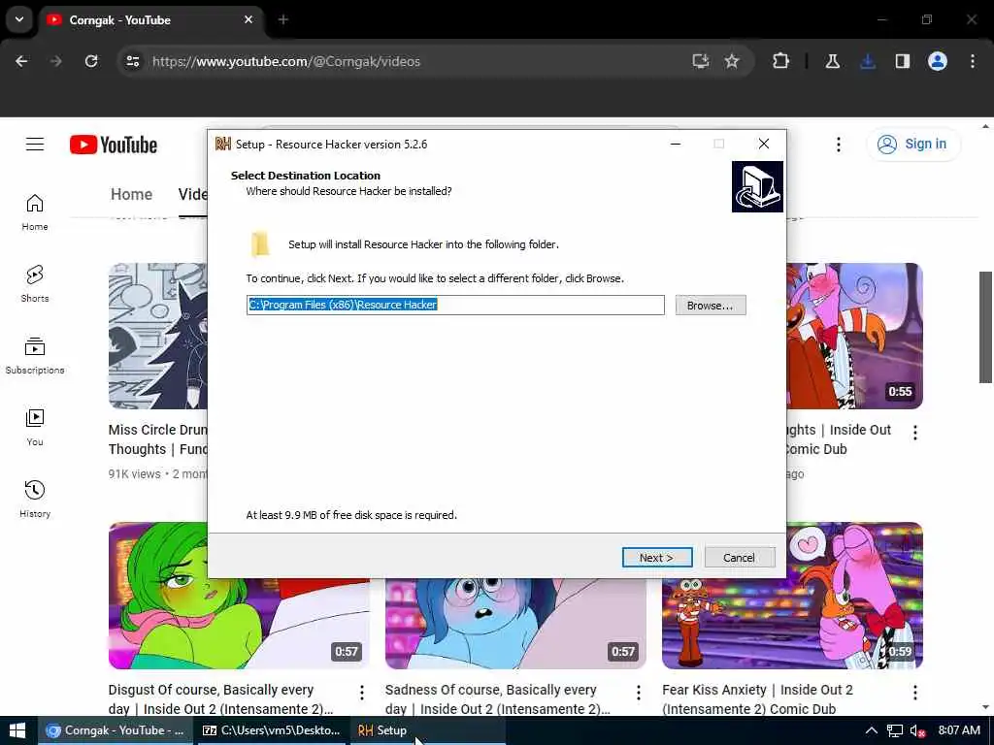Open the Windows Start menu
Viewport: 994px width, 745px height.
click(x=17, y=730)
